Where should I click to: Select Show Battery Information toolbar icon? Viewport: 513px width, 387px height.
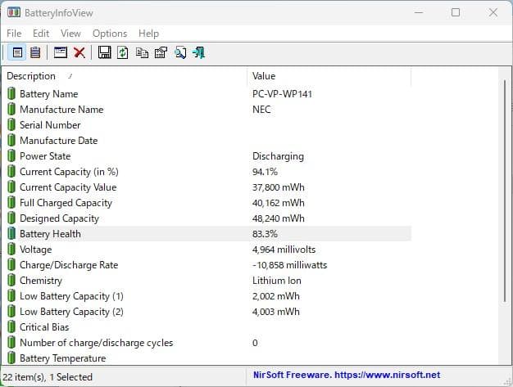pyautogui.click(x=17, y=52)
